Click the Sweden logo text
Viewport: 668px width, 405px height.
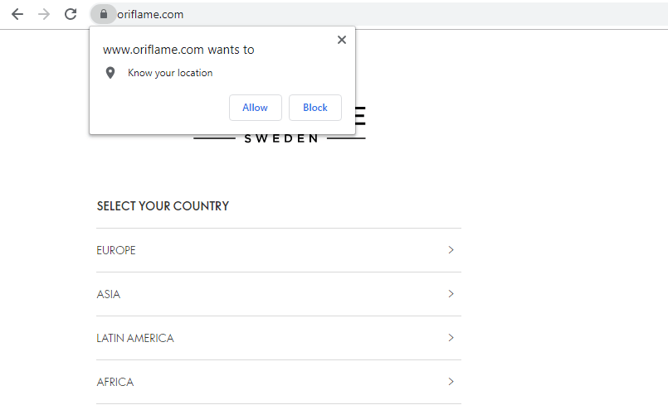click(281, 138)
